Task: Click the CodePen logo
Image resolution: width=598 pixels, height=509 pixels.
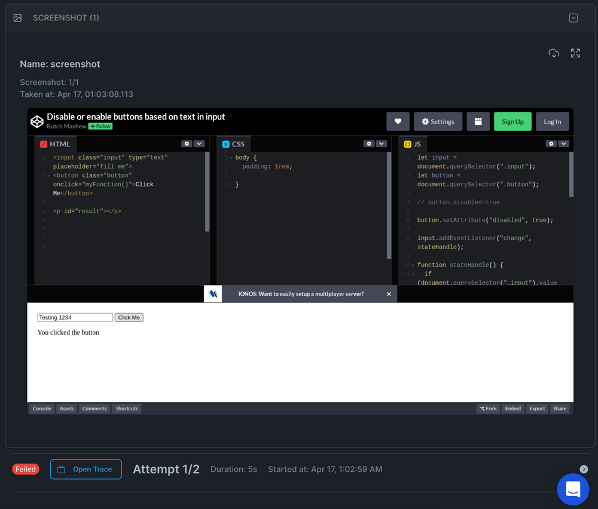Action: click(36, 121)
